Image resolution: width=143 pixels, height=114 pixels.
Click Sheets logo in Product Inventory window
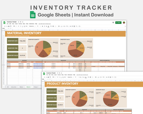[x=44, y=73]
